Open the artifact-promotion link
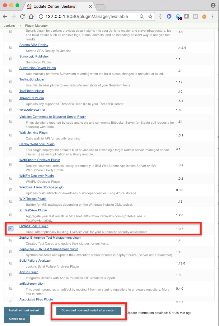 click(x=32, y=284)
